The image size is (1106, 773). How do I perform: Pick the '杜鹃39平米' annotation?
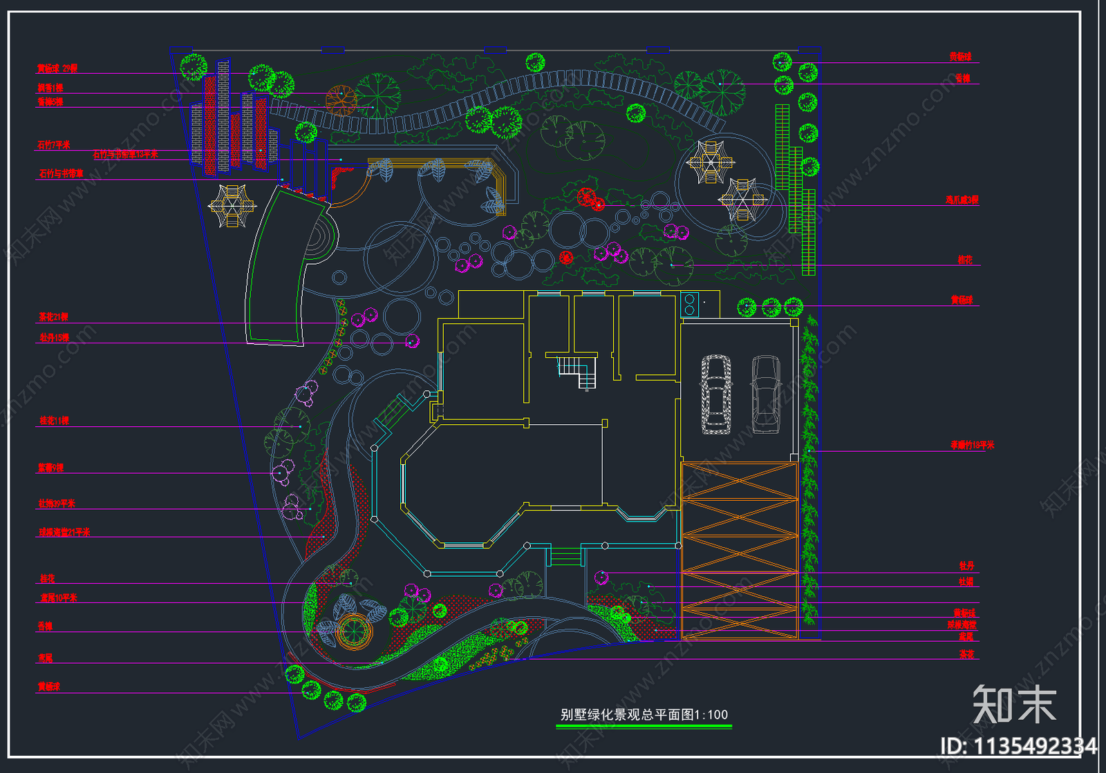tap(57, 504)
